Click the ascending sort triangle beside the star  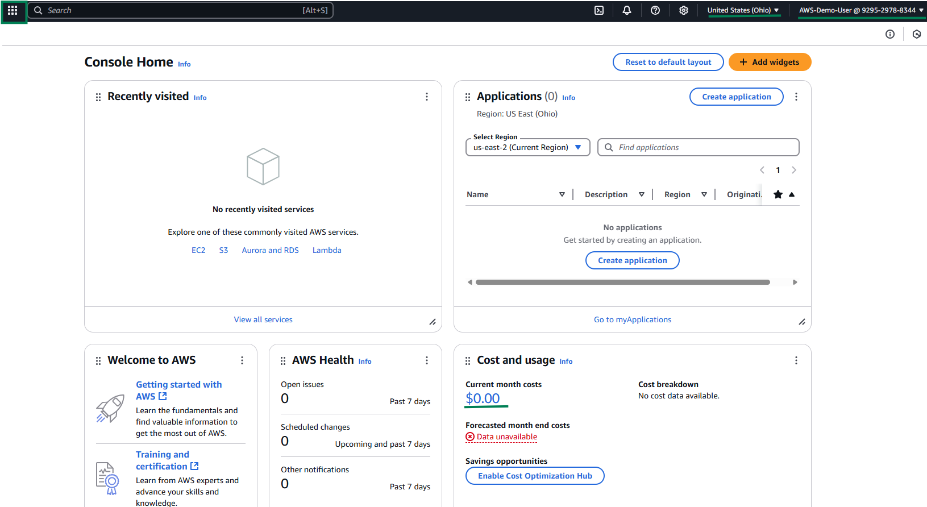click(x=792, y=194)
